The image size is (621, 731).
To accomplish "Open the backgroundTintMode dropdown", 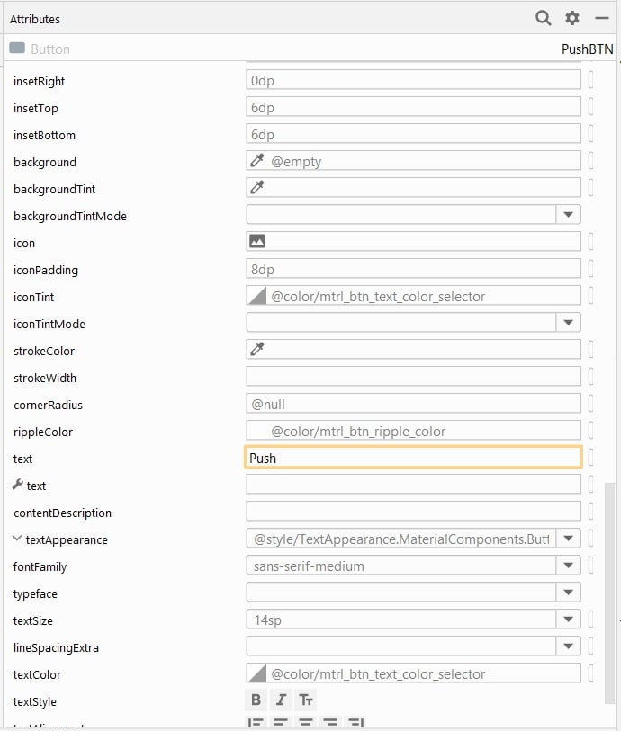I will click(568, 213).
